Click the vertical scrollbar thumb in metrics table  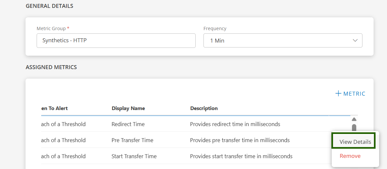(354, 127)
